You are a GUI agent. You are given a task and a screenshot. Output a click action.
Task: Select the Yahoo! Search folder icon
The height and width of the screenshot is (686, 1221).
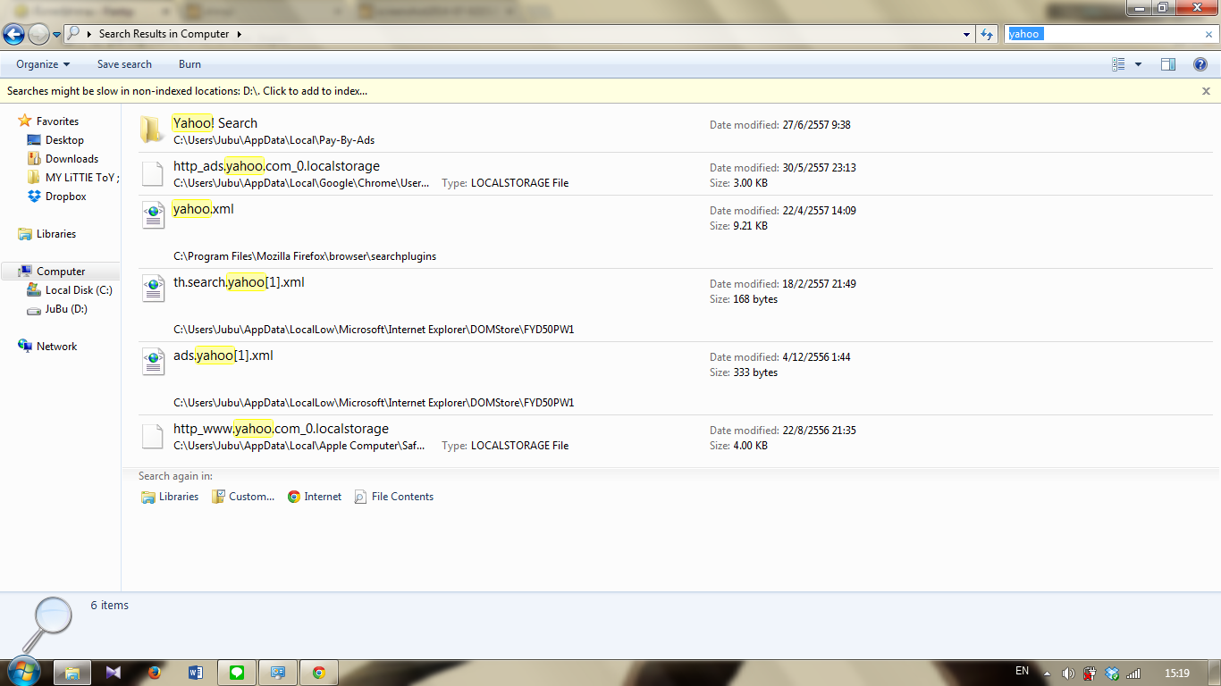coord(152,130)
